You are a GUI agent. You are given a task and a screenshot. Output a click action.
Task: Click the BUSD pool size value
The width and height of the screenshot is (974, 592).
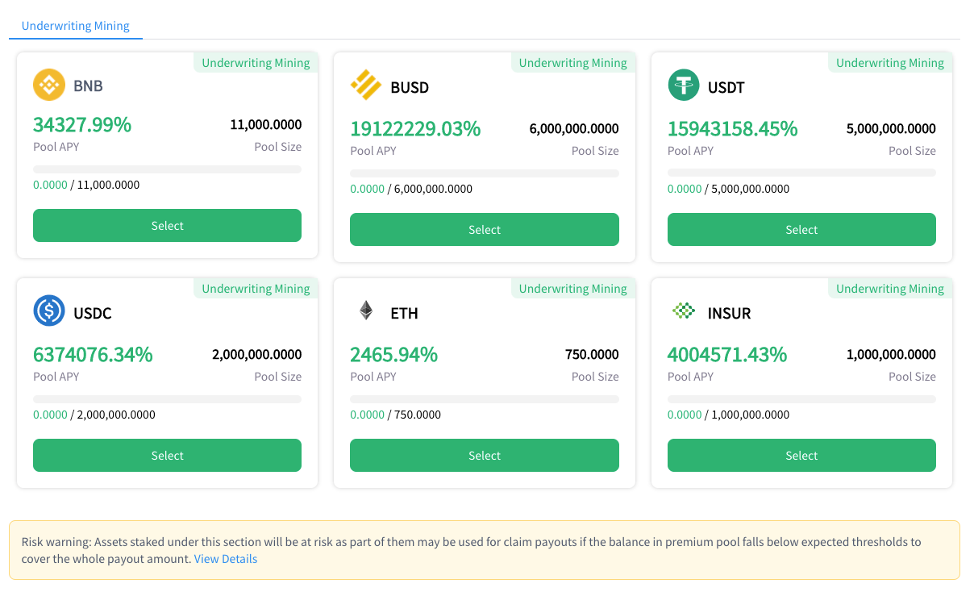tap(574, 129)
